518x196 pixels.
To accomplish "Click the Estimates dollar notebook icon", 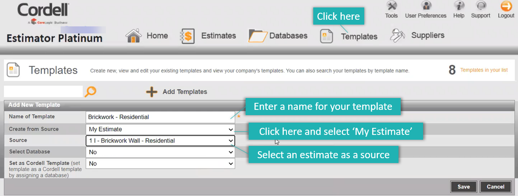I will click(187, 36).
